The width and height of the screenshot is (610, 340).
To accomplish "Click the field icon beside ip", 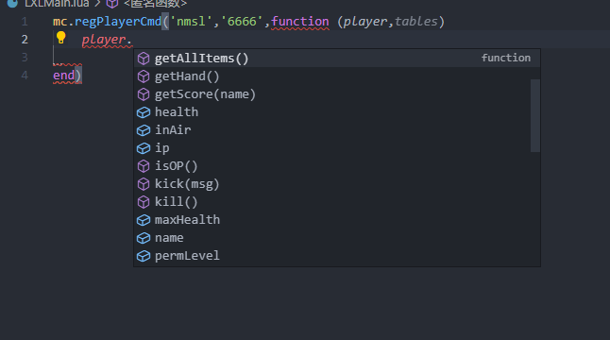I will click(144, 148).
